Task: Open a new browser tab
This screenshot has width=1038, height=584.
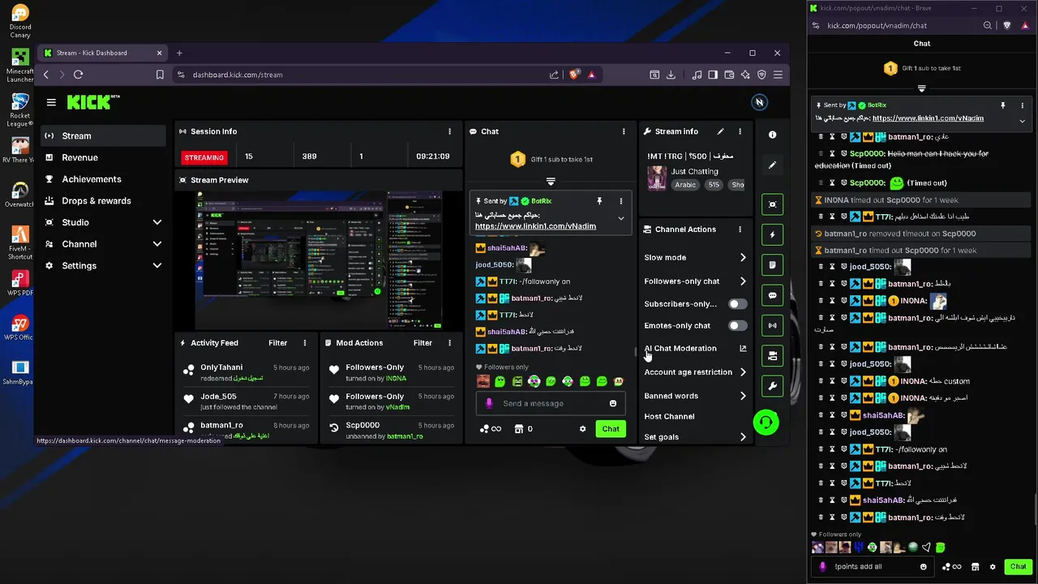Action: (179, 53)
